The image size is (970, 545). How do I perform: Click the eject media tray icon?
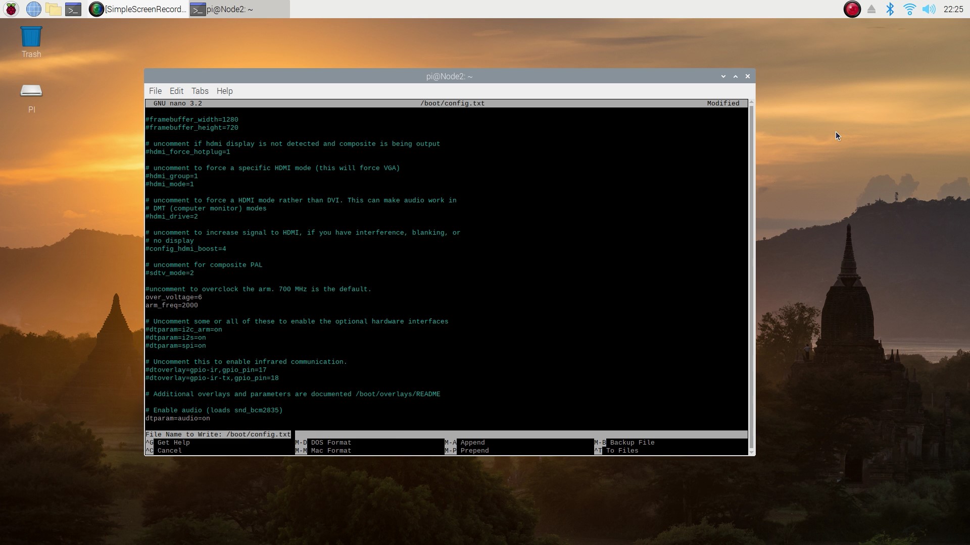(x=871, y=9)
